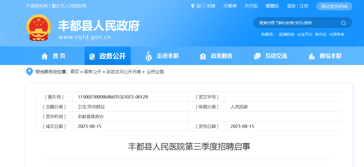Select hot search term 疫情防控
The width and height of the screenshot is (364, 167).
coord(287,35)
